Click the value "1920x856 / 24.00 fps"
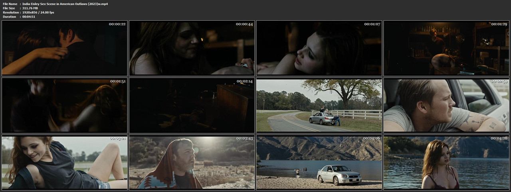 38,12
